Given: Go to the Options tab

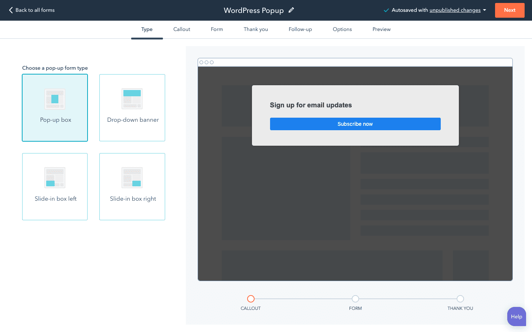Looking at the screenshot, I should [342, 30].
